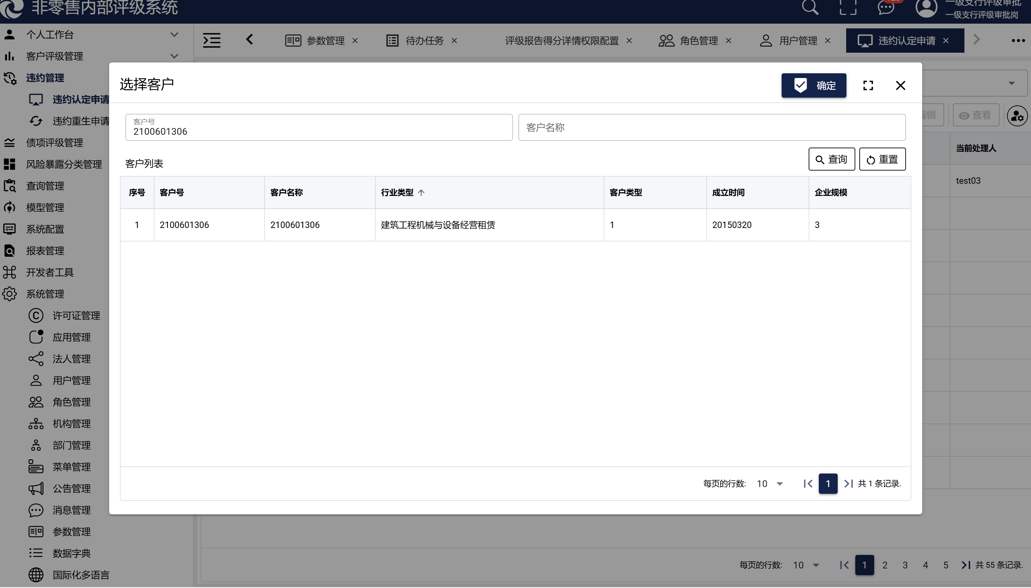The height and width of the screenshot is (588, 1031).
Task: Open dialog rows-per-page dropdown
Action: click(770, 483)
